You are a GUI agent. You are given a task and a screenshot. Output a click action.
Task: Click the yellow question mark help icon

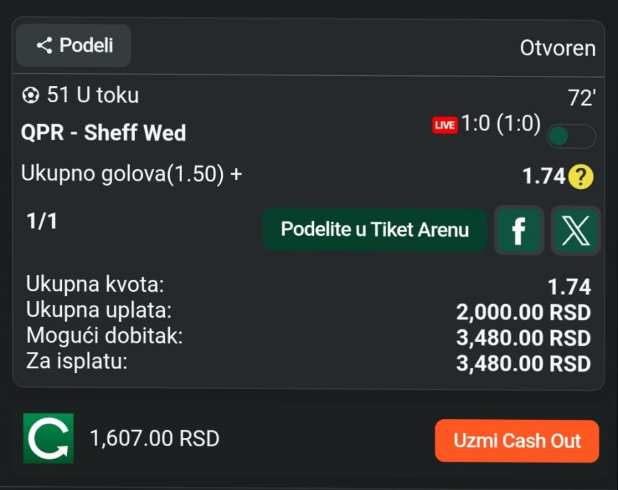tap(581, 176)
